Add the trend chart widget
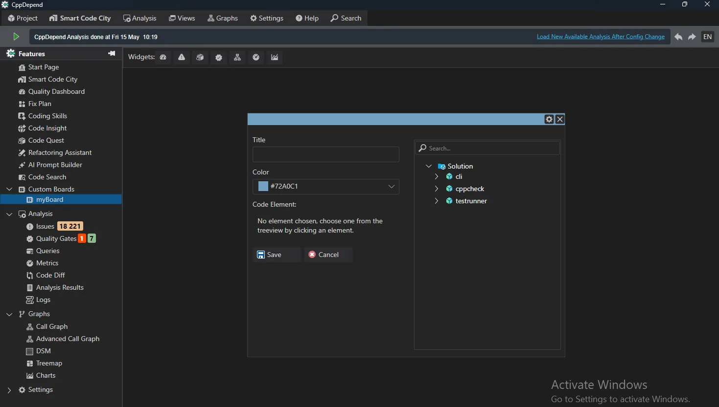The width and height of the screenshot is (719, 407). (275, 57)
